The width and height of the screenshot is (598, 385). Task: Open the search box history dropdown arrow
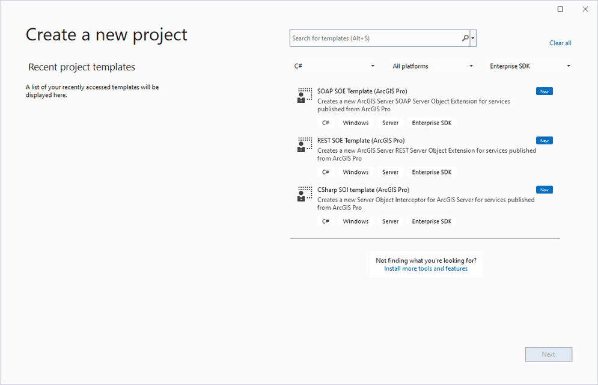pos(473,38)
